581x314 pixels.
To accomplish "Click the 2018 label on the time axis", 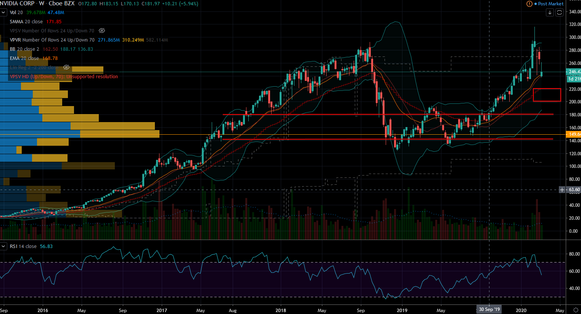I will coord(281,311).
